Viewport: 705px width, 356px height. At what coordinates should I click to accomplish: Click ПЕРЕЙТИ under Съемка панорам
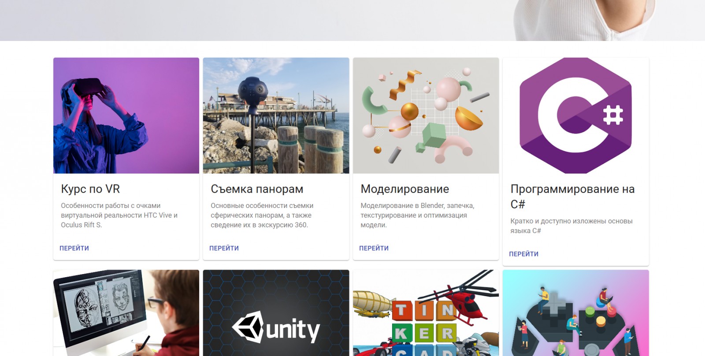[224, 248]
